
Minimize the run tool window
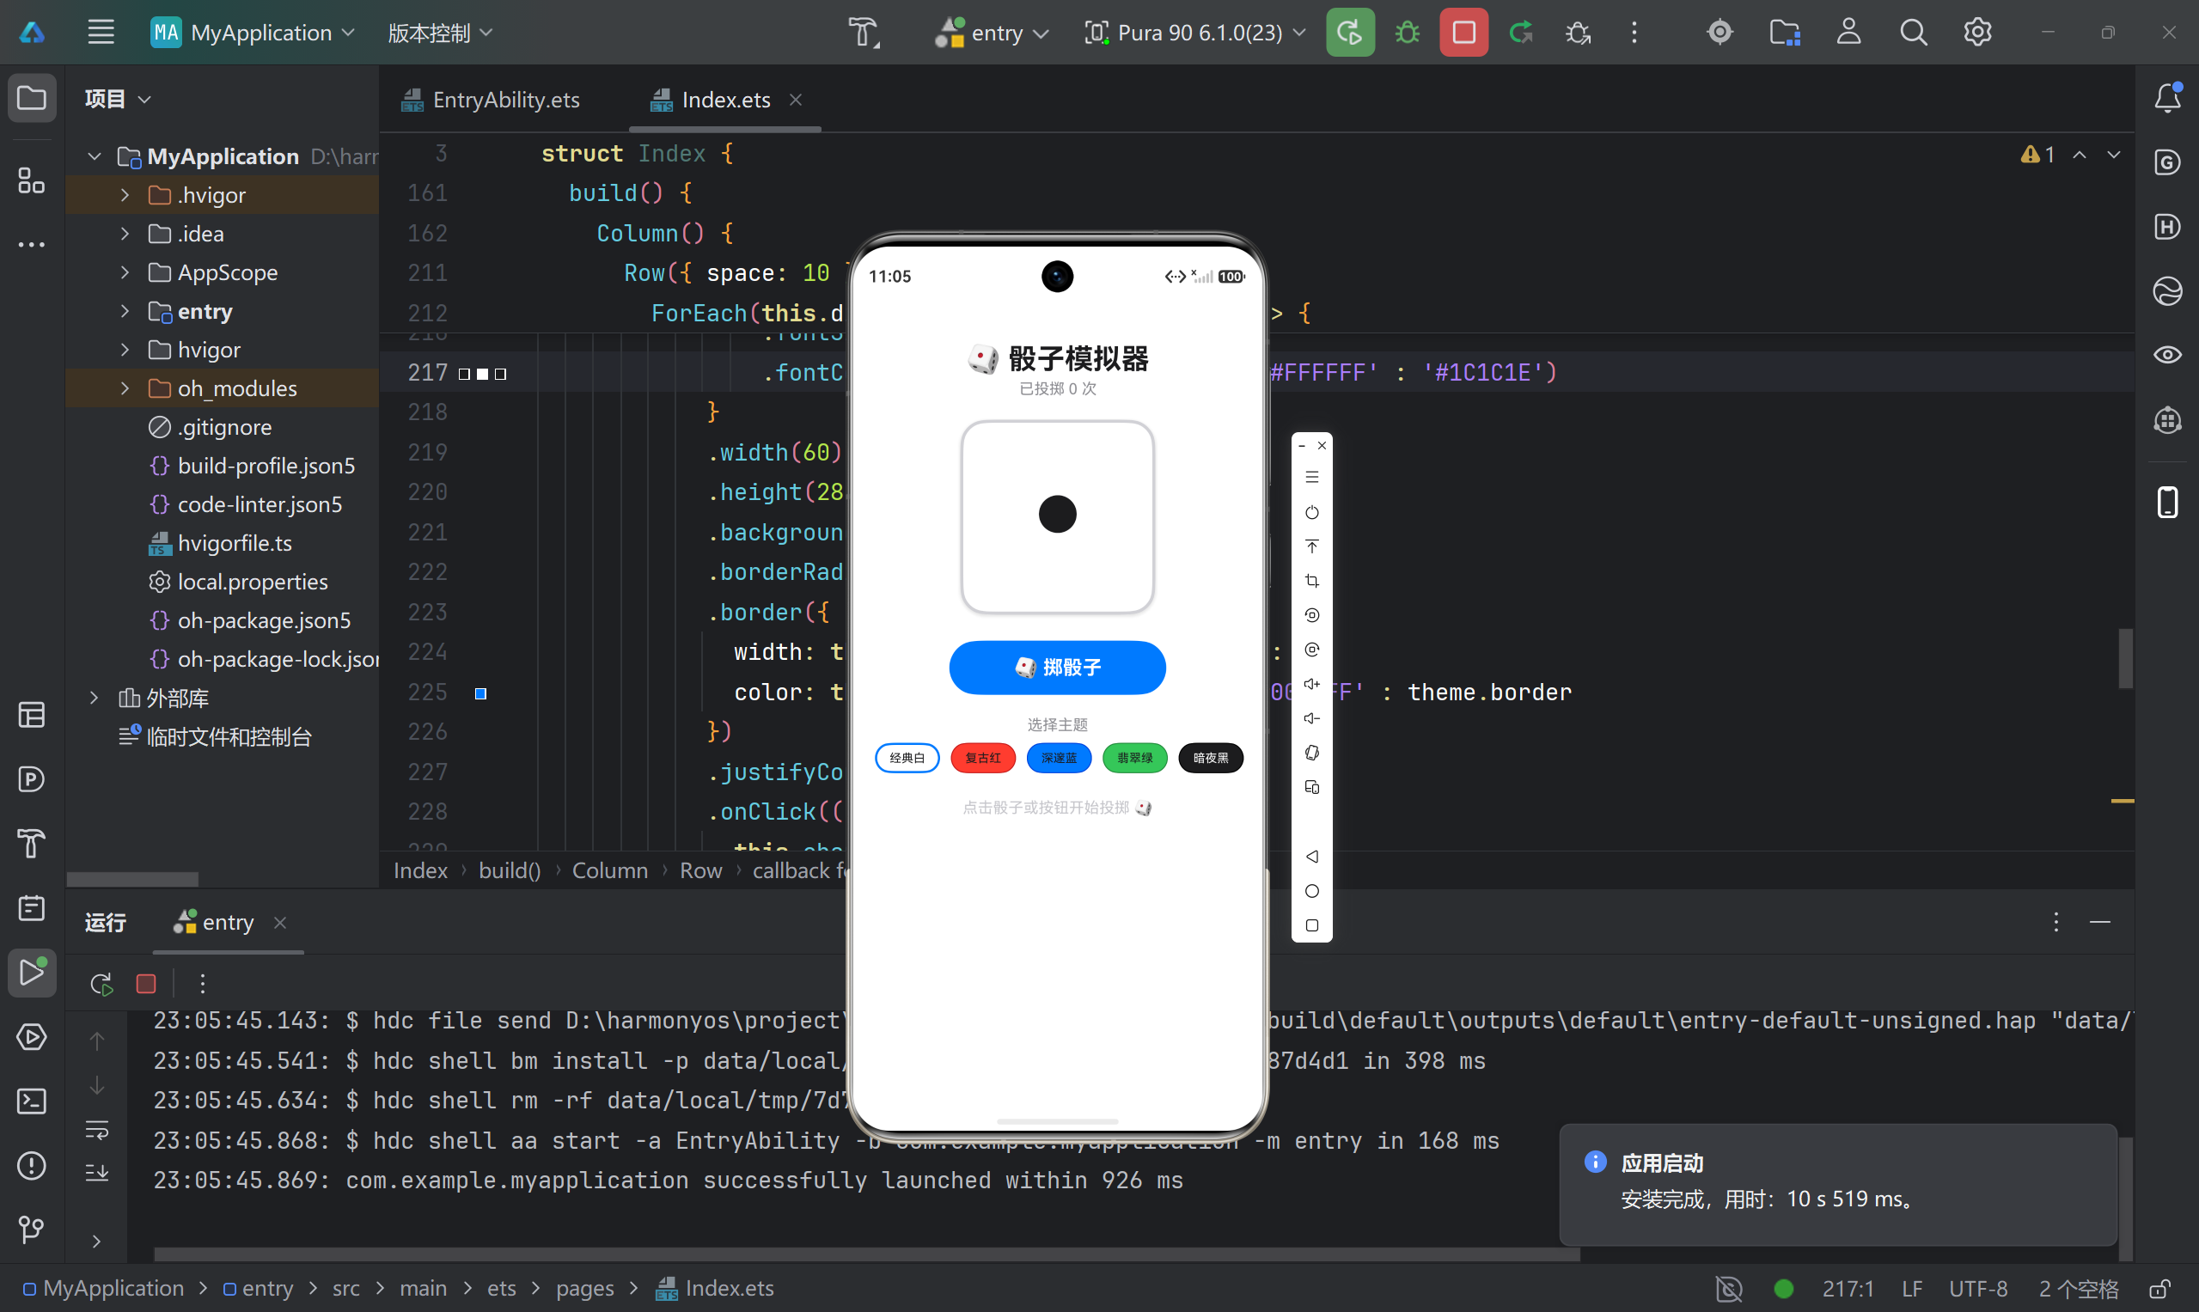[2100, 922]
